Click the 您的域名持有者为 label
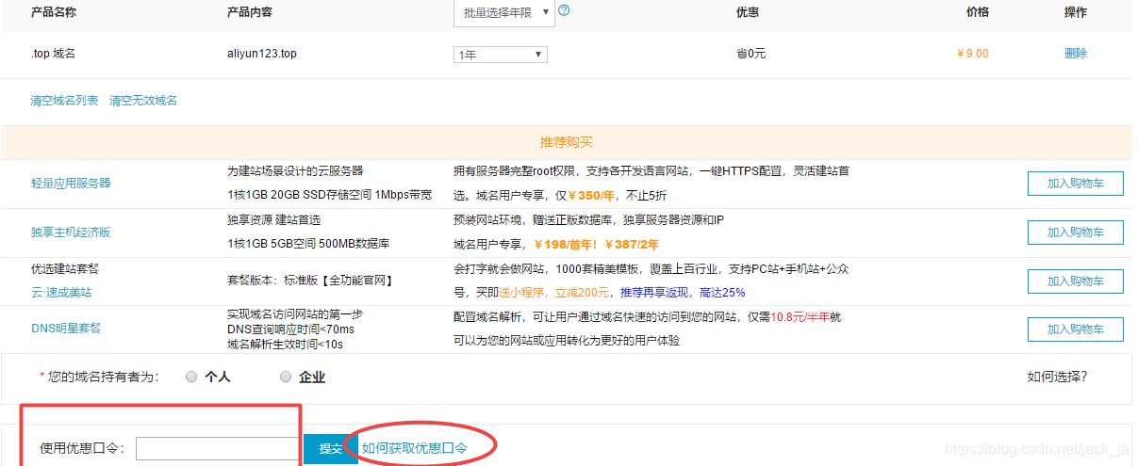The height and width of the screenshot is (466, 1138). click(102, 378)
